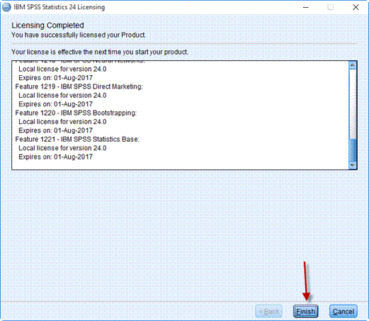369x321 pixels.
Task: Click the scrollbar down arrow in license list
Action: tap(353, 165)
